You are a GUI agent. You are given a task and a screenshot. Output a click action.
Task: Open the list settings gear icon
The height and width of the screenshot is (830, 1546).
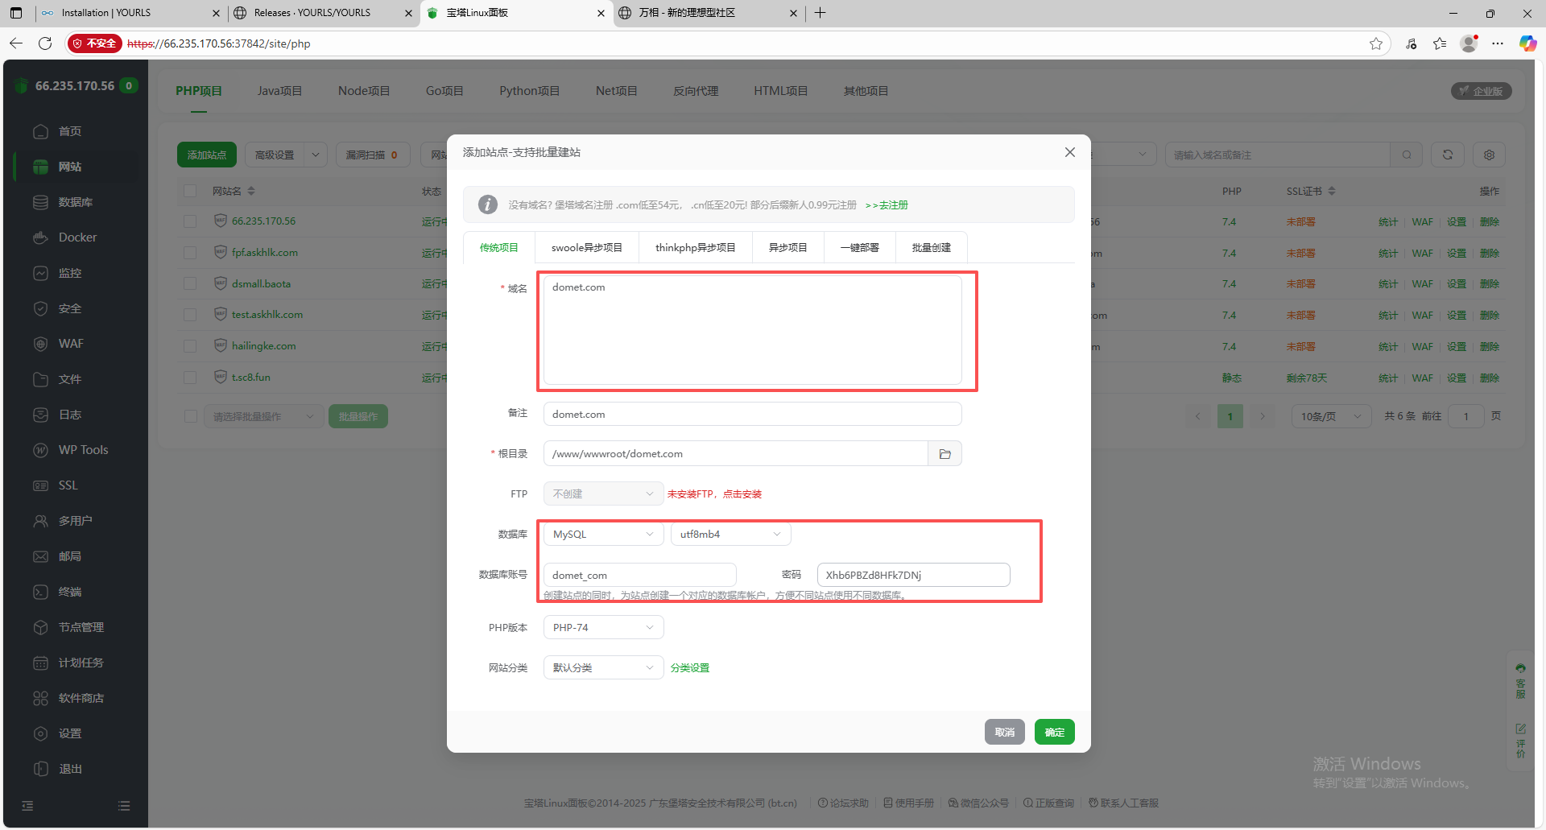[x=1489, y=155]
